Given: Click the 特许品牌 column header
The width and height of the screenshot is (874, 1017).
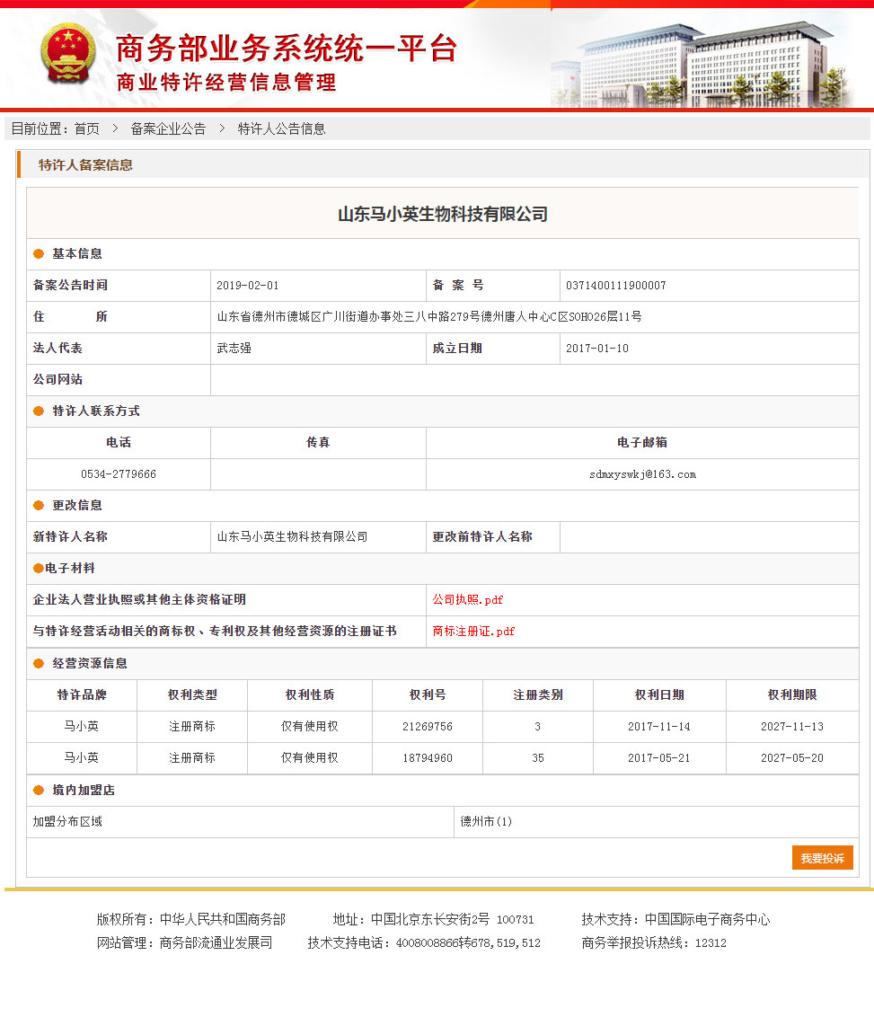Looking at the screenshot, I should (82, 694).
